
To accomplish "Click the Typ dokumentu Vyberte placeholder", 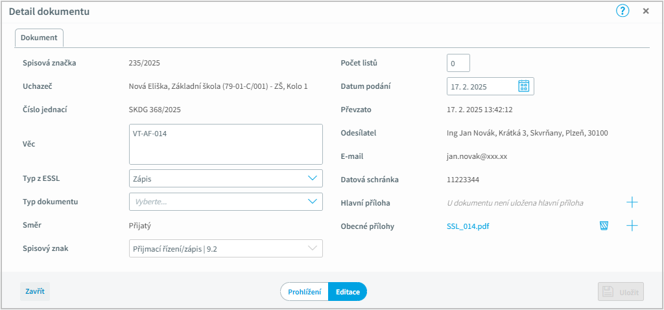I will pyautogui.click(x=150, y=202).
